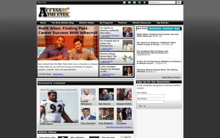Click LaVar Arrington exclusive content photo
Viewport: 220px width, 138px height.
(124, 114)
